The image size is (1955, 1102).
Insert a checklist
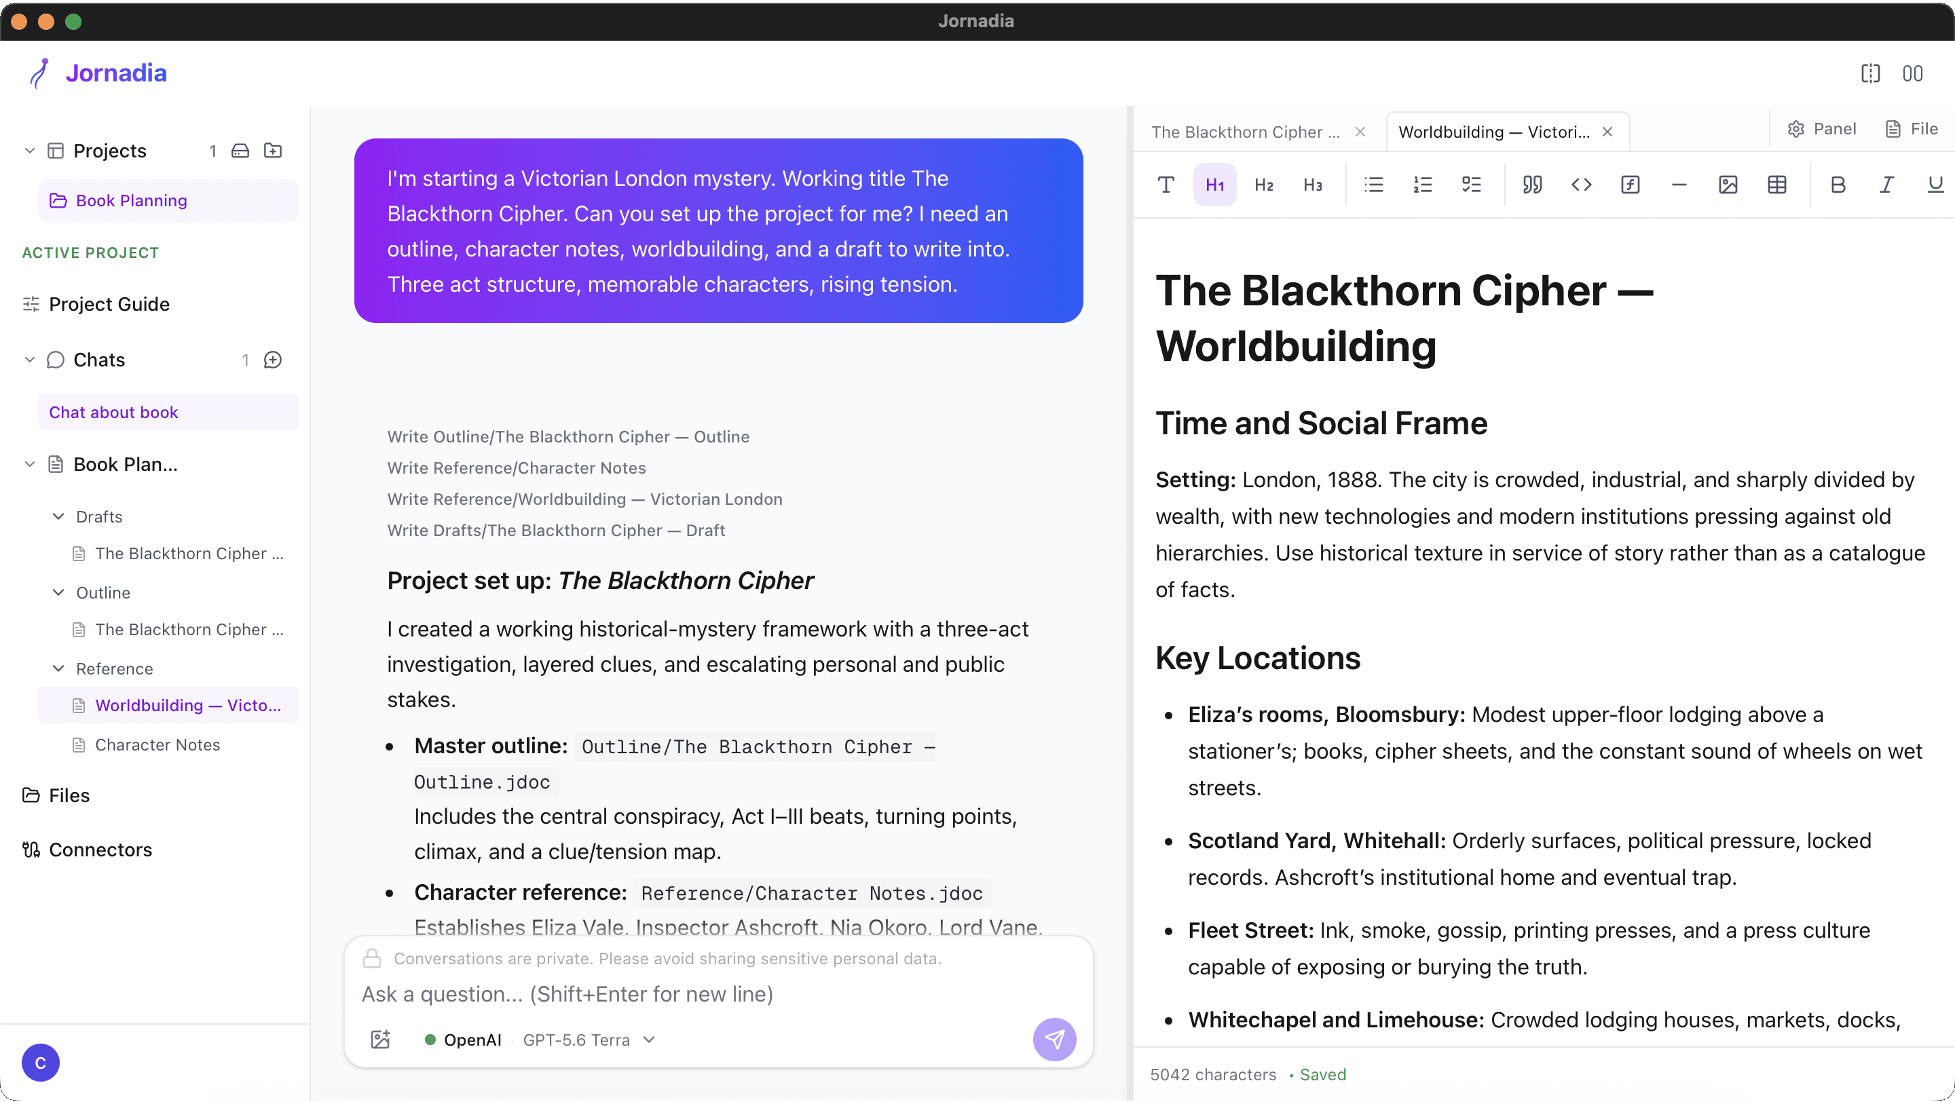(x=1472, y=185)
